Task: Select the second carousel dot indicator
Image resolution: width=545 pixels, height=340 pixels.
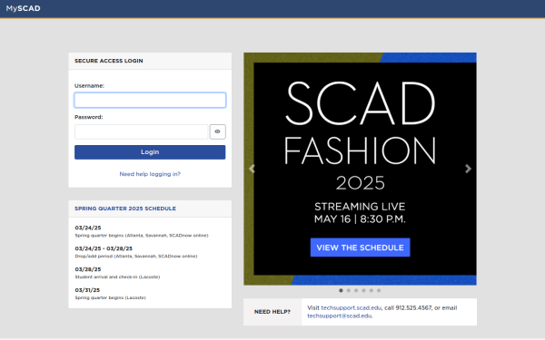Action: pyautogui.click(x=349, y=291)
